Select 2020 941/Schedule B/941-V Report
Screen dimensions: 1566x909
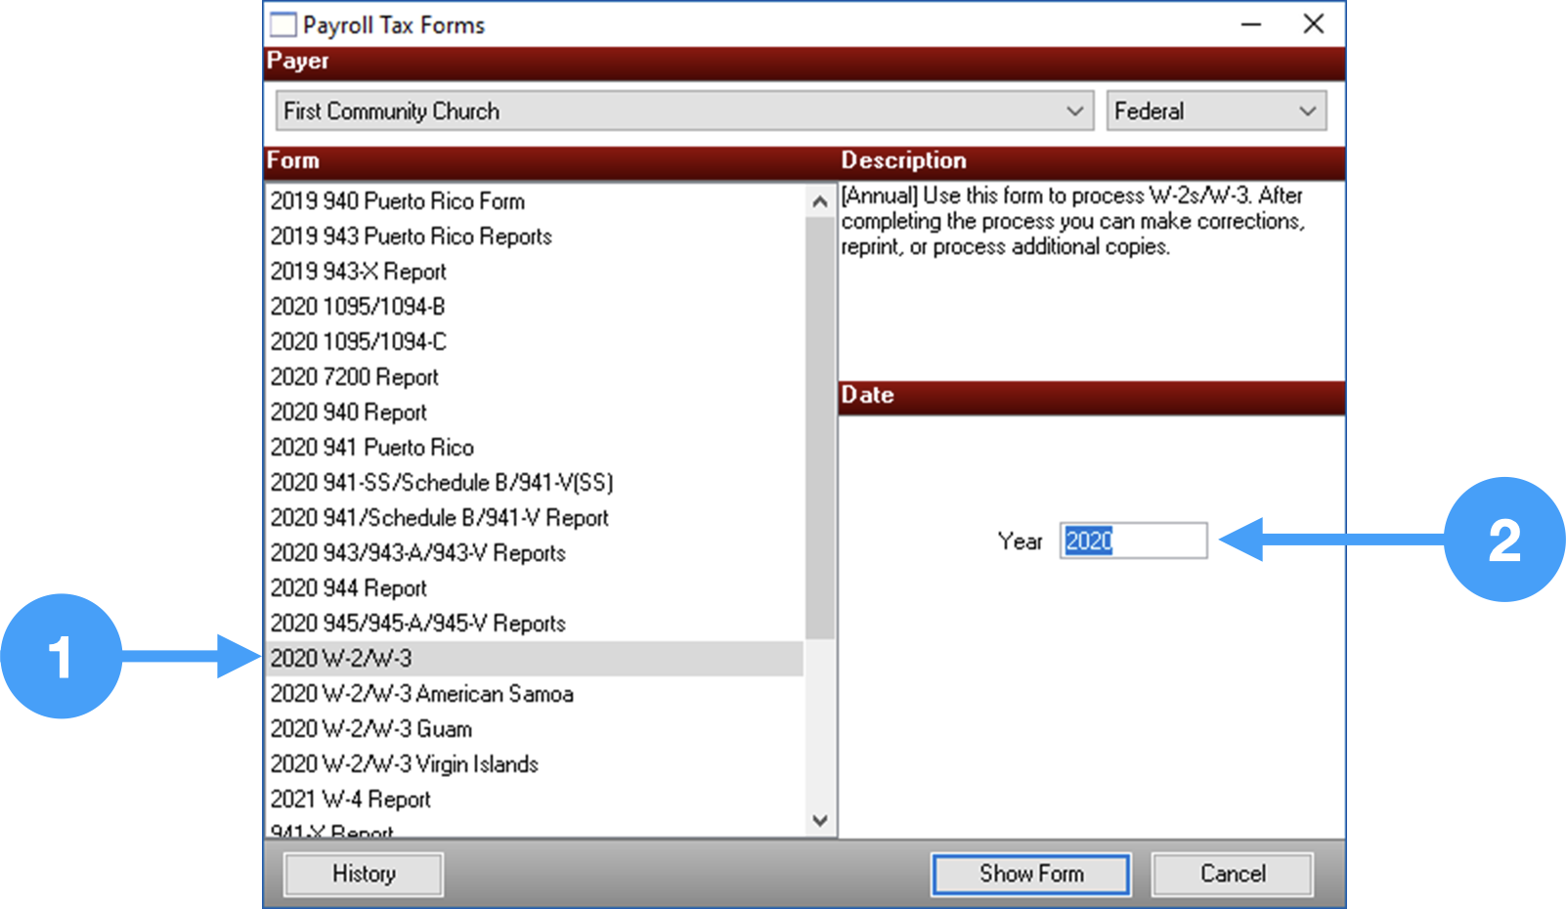pos(439,518)
